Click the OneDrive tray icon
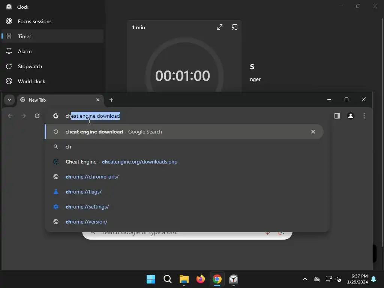 pos(317,279)
